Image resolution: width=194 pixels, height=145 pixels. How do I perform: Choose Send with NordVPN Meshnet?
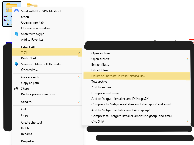pyautogui.click(x=48, y=11)
